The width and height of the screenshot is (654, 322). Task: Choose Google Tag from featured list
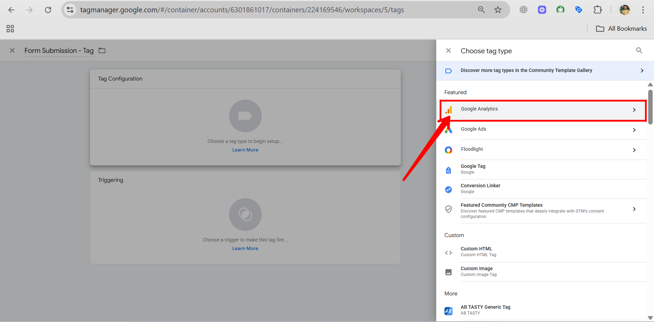545,170
